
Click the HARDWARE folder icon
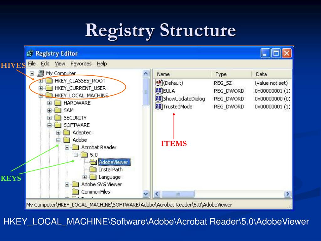tap(58, 103)
